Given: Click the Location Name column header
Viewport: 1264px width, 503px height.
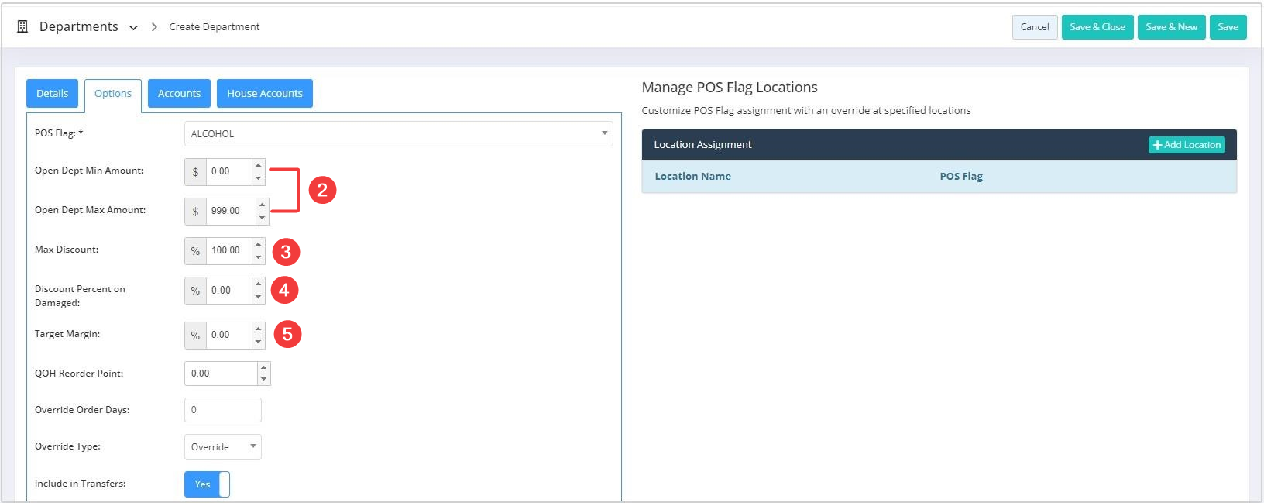Looking at the screenshot, I should pos(693,176).
